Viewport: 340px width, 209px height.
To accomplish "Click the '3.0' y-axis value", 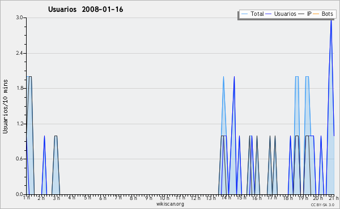I will point(19,18).
